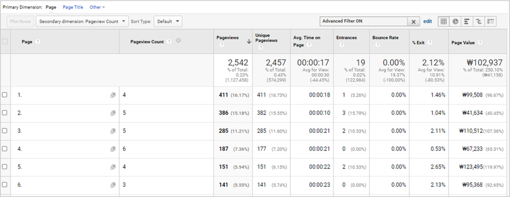Open the Sort Type Default dropdown
The image size is (510, 197).
tap(168, 21)
